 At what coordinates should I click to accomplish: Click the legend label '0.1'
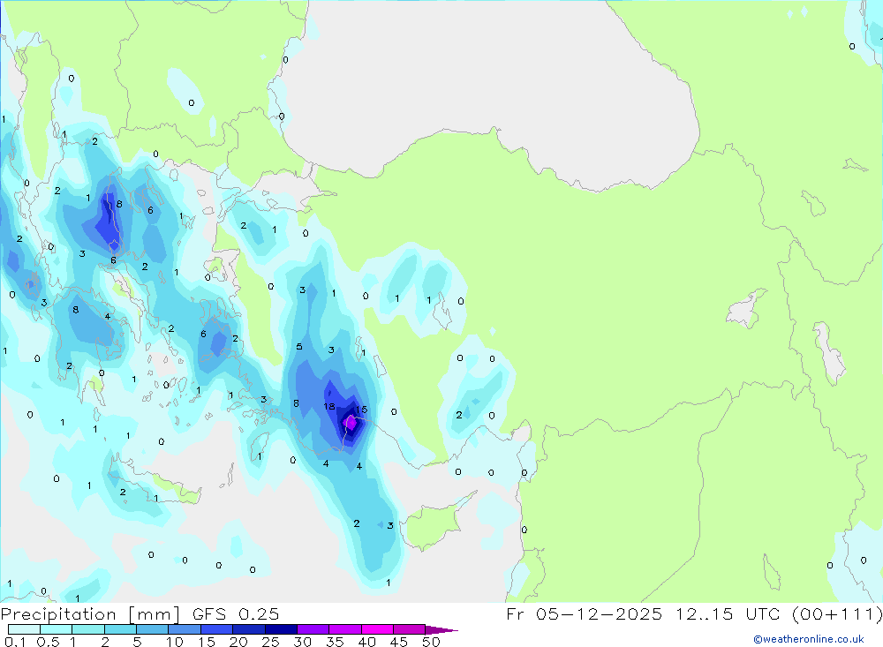coord(15,642)
